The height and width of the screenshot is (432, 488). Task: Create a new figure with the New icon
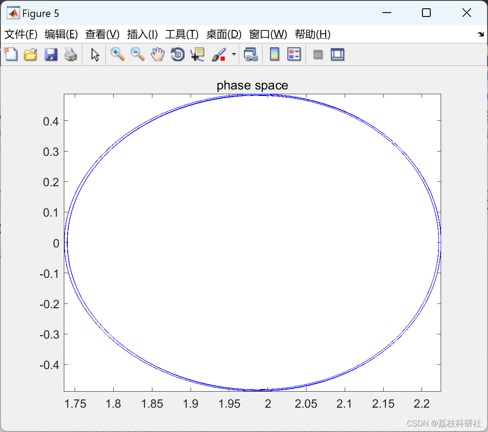[x=10, y=54]
